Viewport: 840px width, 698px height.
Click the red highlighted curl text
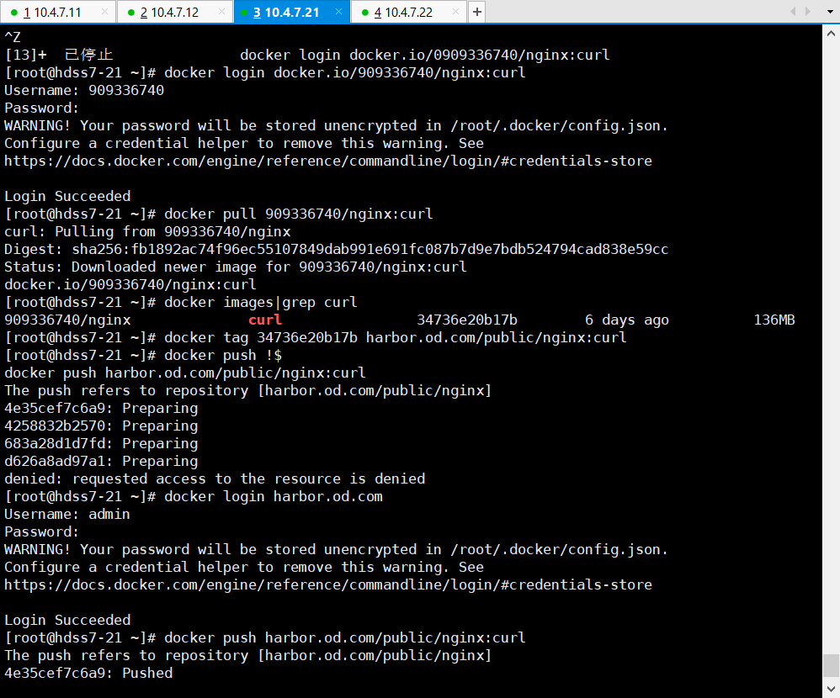[x=265, y=320]
